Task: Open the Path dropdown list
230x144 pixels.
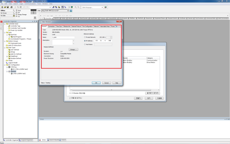Action: click(68, 11)
